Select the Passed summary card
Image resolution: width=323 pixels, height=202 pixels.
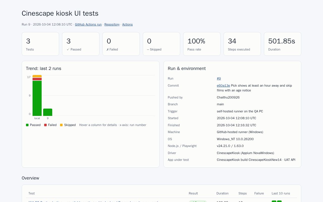coord(81,44)
